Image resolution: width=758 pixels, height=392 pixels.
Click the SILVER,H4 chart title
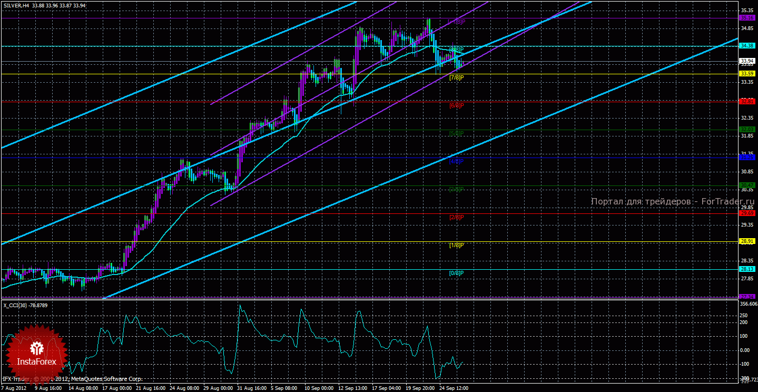click(x=15, y=5)
